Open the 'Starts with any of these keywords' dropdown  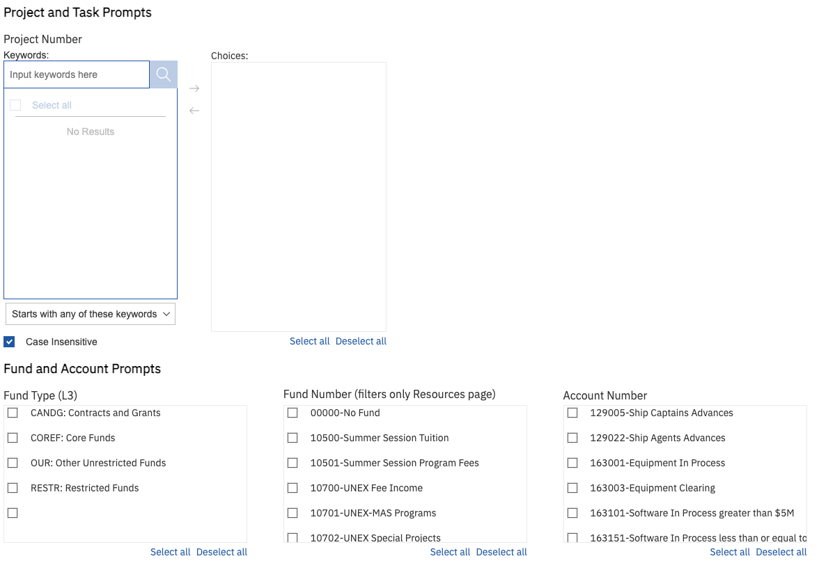coord(90,314)
